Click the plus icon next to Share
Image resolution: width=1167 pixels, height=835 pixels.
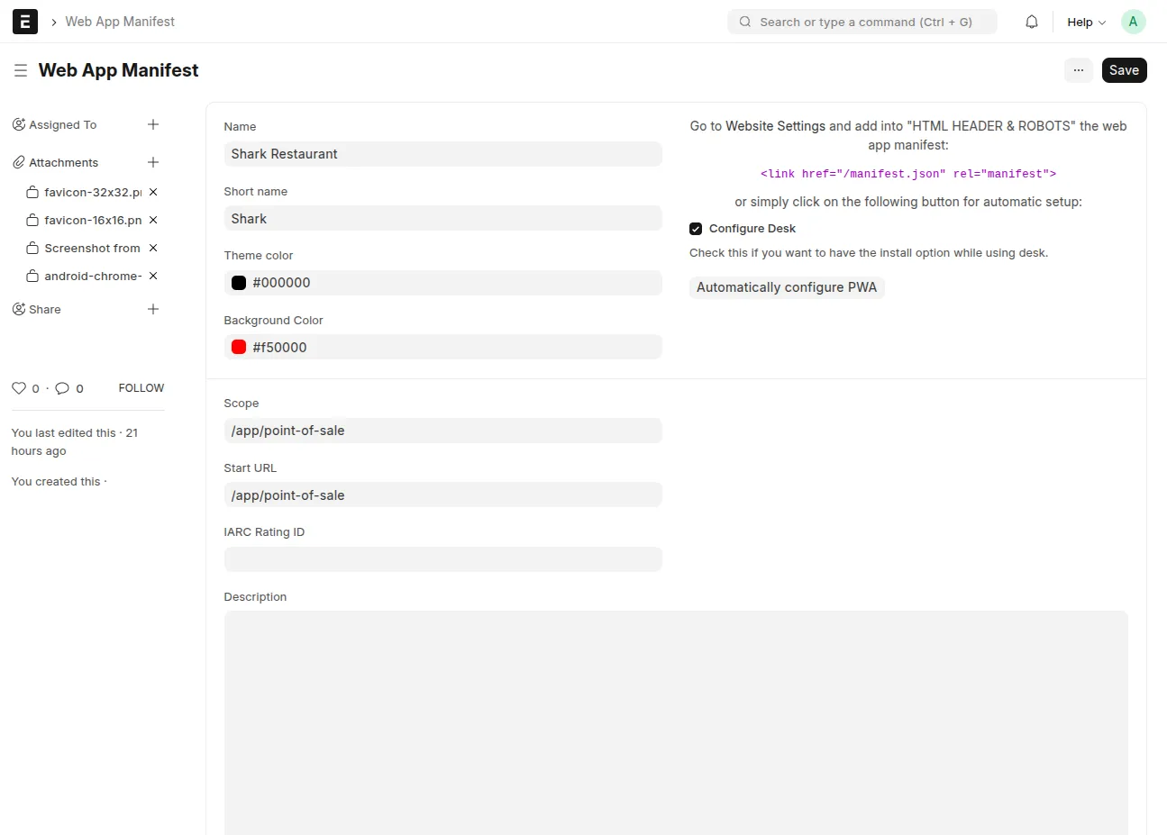coord(153,309)
